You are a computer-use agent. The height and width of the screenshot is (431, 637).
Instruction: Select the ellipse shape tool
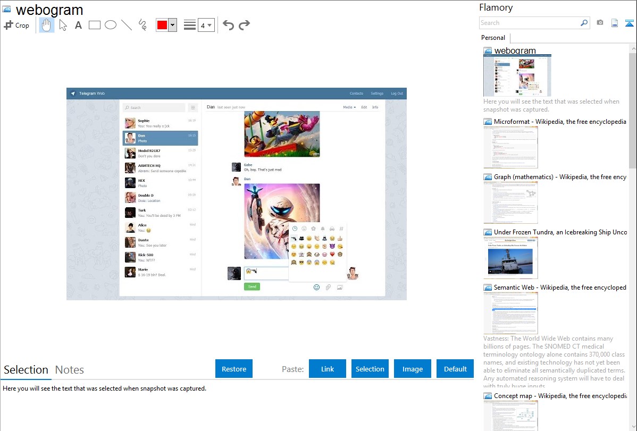point(111,25)
